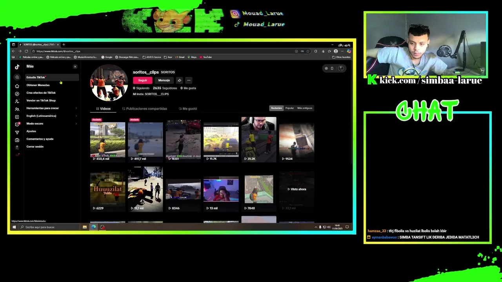
Task: Open the Huuuzilat video with 6229 views
Action: coord(107,189)
